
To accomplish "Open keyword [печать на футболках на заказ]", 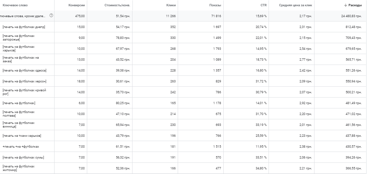I will (20, 59).
